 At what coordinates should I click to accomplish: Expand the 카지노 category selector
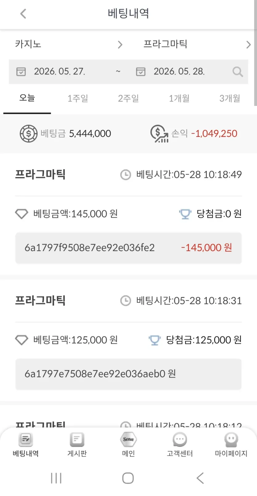(69, 44)
